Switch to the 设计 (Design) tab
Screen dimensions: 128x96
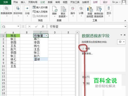tap(105, 2)
